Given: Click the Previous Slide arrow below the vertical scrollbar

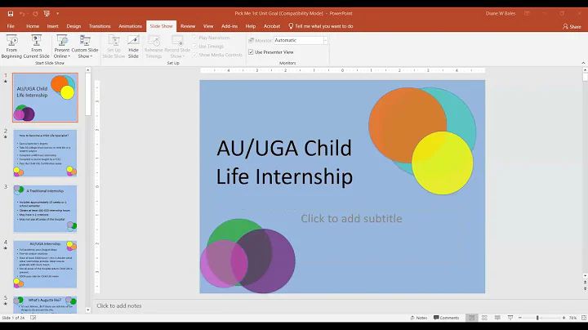Looking at the screenshot, I should click(585, 283).
